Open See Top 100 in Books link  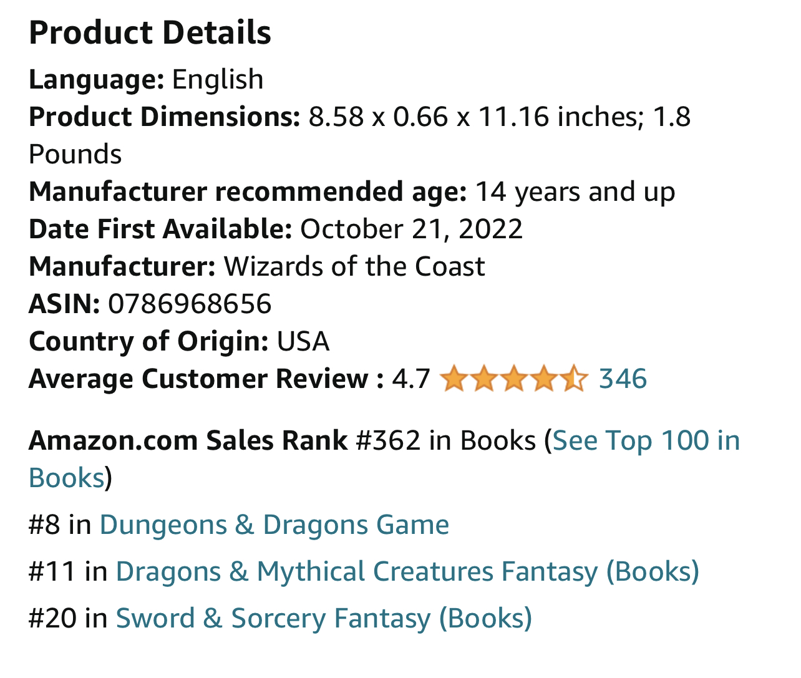point(646,441)
